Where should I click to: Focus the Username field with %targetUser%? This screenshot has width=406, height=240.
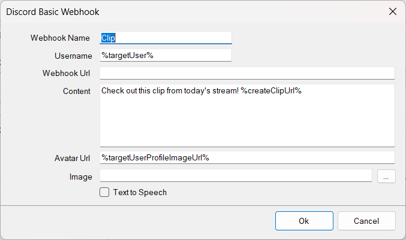[x=166, y=56]
